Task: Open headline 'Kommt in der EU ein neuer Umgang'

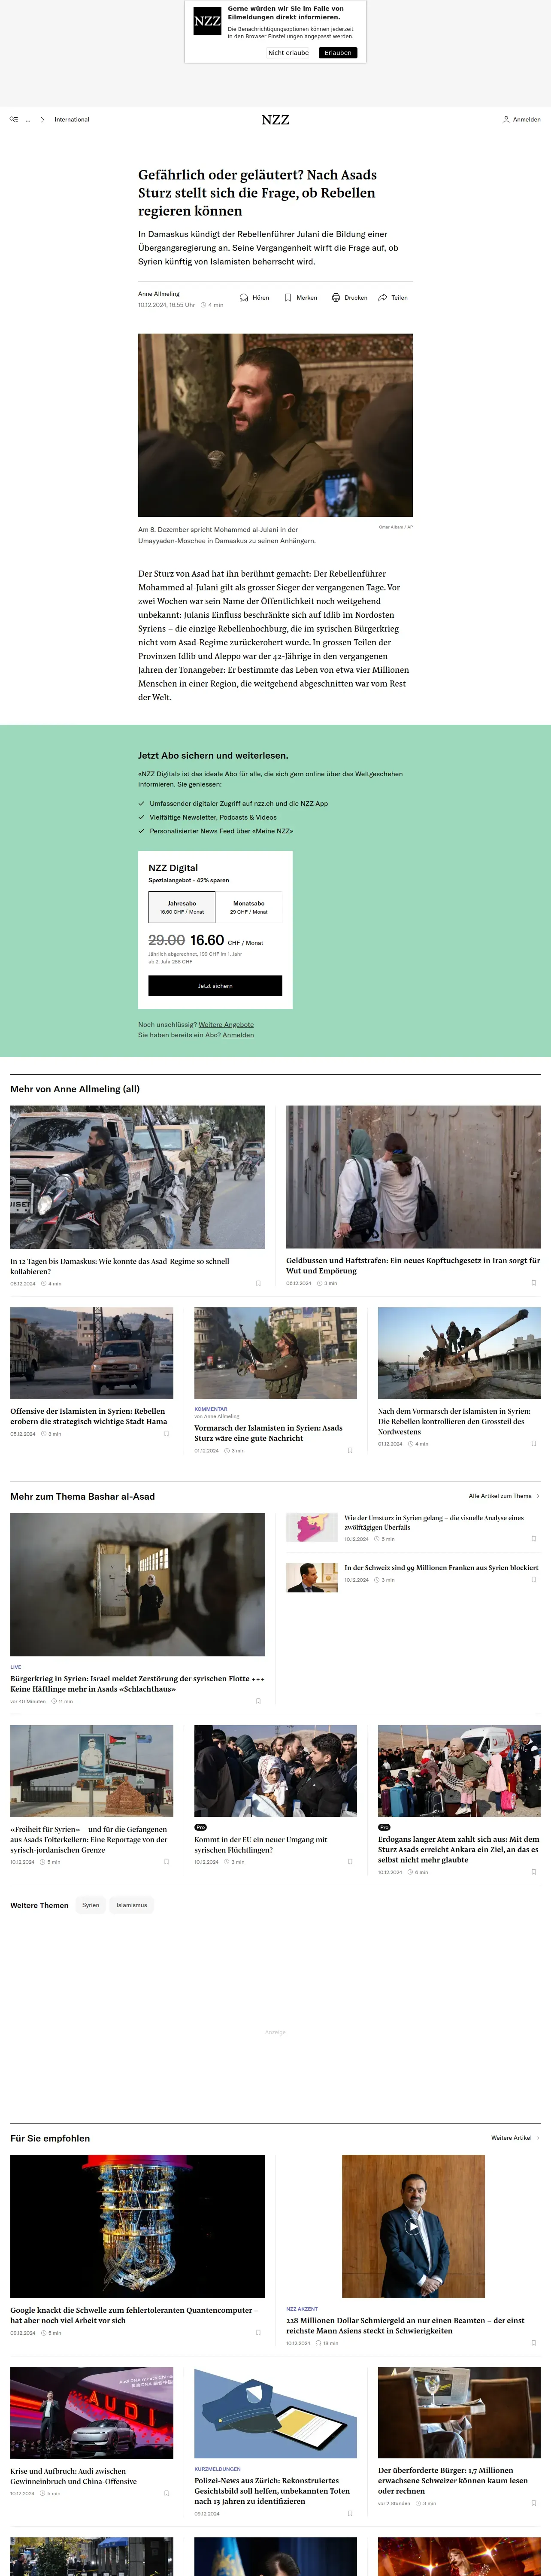Action: (x=260, y=1844)
